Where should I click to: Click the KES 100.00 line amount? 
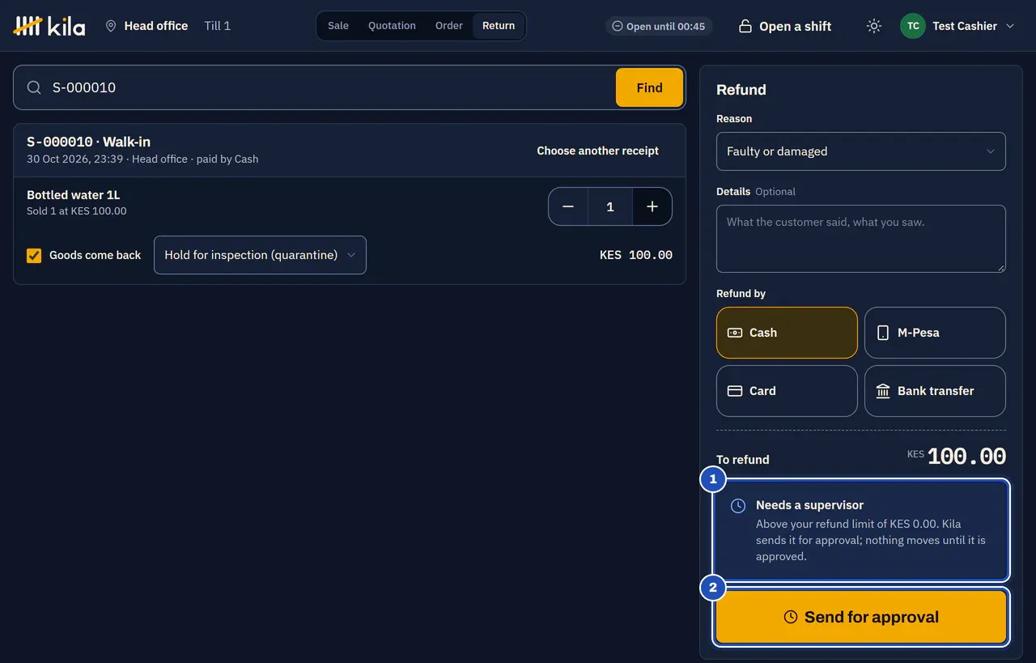click(636, 255)
